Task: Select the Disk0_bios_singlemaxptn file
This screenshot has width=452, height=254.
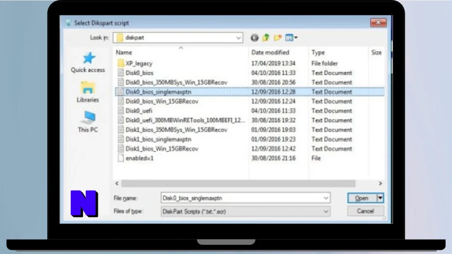Action: [x=158, y=92]
